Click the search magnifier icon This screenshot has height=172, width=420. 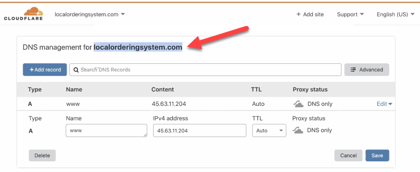tap(76, 70)
